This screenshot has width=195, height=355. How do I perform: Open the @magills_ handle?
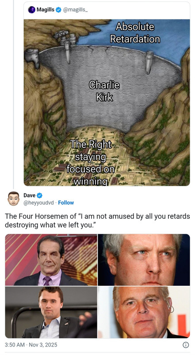tap(75, 10)
